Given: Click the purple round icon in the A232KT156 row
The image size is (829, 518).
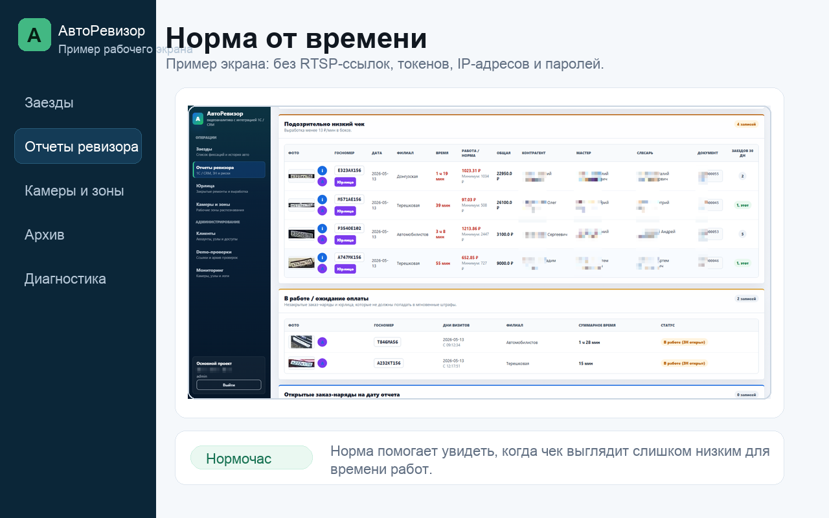Looking at the screenshot, I should tap(322, 363).
